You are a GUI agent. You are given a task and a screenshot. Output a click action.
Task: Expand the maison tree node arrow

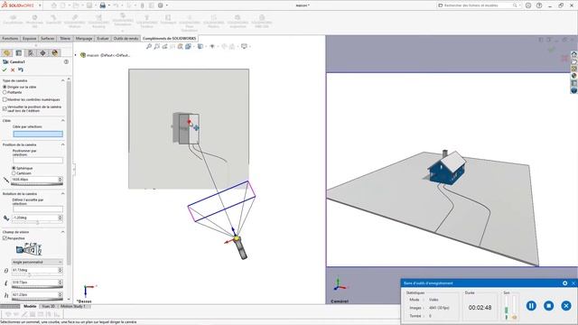(76, 55)
